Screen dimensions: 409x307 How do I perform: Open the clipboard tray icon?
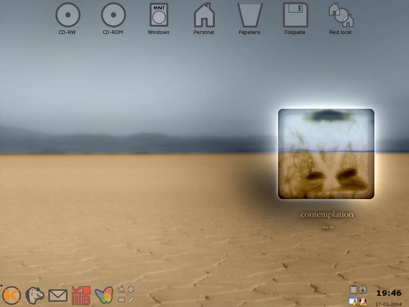tap(353, 289)
